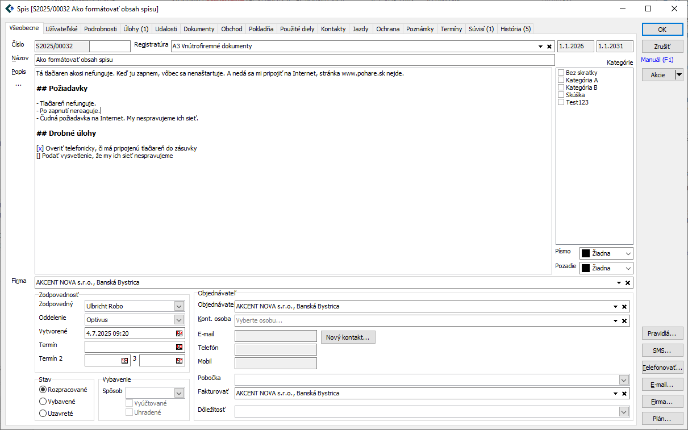Clear the Firma field using its X icon
This screenshot has width=688, height=430.
click(627, 283)
